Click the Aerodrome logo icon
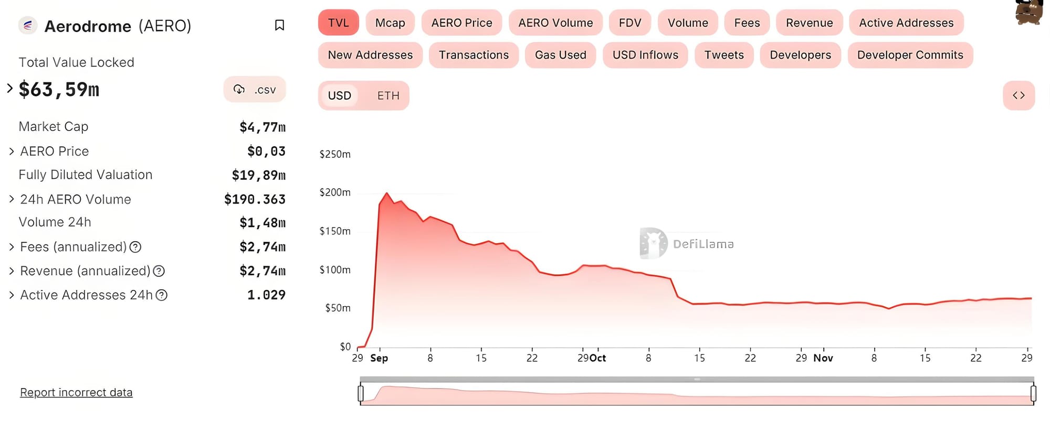Image resolution: width=1050 pixels, height=421 pixels. point(28,25)
